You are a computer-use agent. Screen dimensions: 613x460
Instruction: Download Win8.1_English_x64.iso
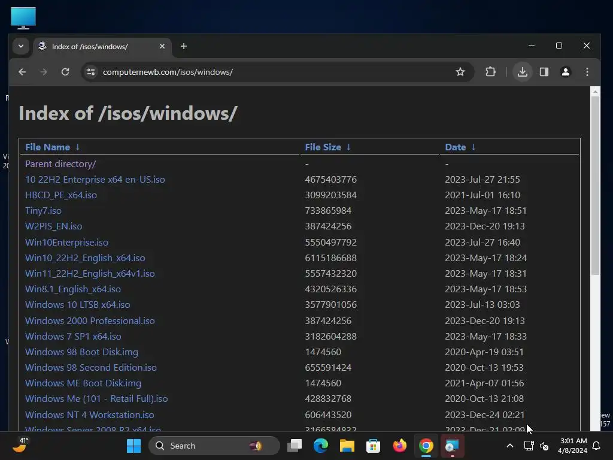(x=72, y=289)
